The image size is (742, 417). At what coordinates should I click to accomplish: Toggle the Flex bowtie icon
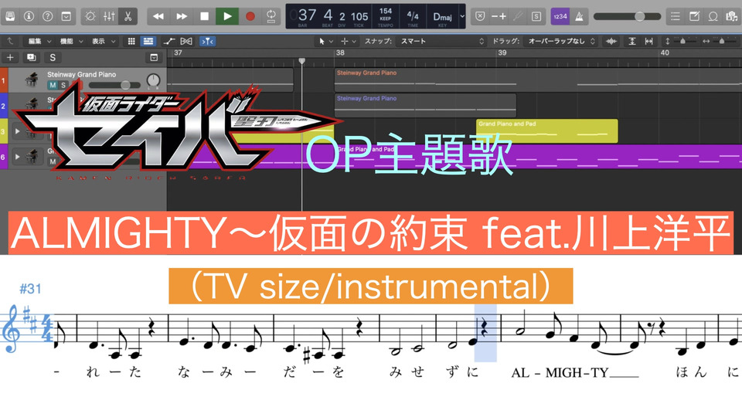(x=186, y=41)
